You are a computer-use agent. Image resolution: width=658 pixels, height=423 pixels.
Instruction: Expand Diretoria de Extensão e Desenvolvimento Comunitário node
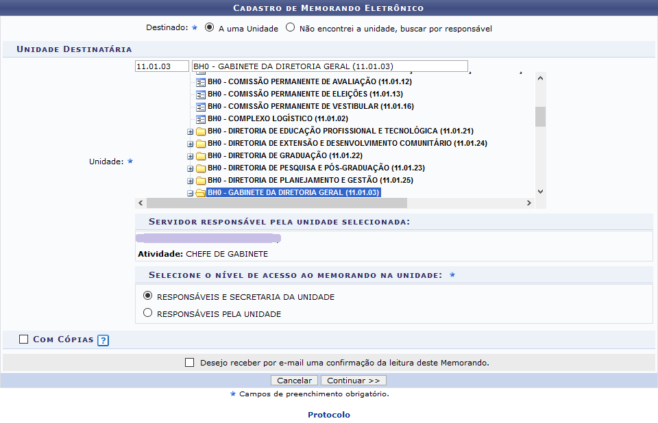point(190,144)
